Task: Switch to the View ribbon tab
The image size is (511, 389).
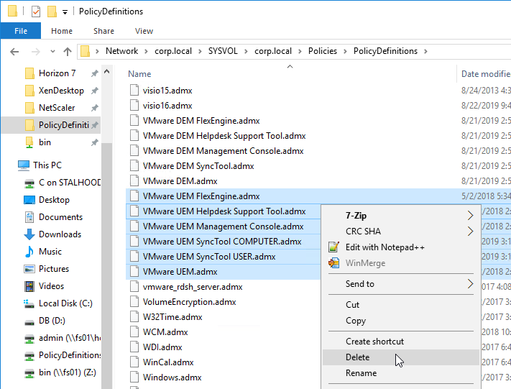Action: 144,31
